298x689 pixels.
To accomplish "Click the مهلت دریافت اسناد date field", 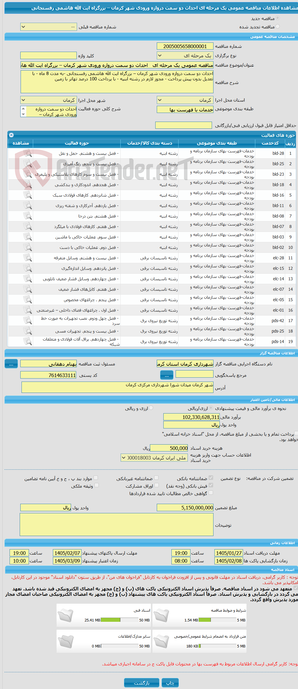I will (229, 553).
